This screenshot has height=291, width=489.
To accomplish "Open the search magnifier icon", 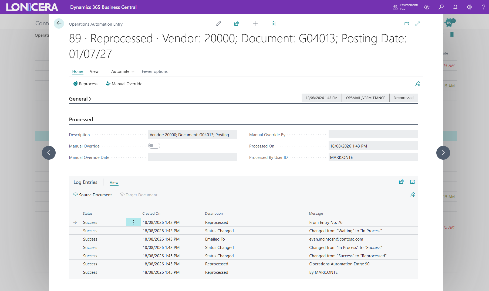I will point(441,7).
